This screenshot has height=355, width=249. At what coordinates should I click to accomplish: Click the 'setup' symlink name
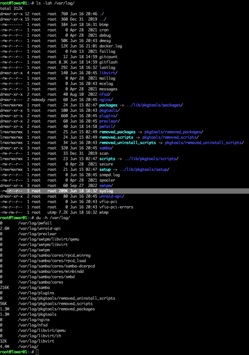click(105, 169)
